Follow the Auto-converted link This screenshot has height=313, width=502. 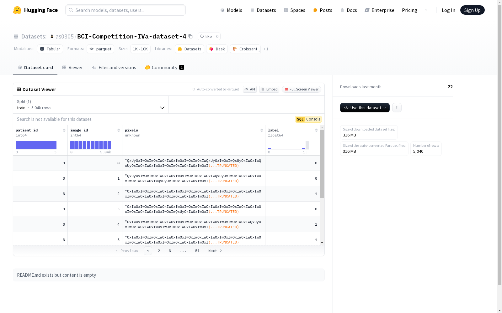[x=209, y=89]
